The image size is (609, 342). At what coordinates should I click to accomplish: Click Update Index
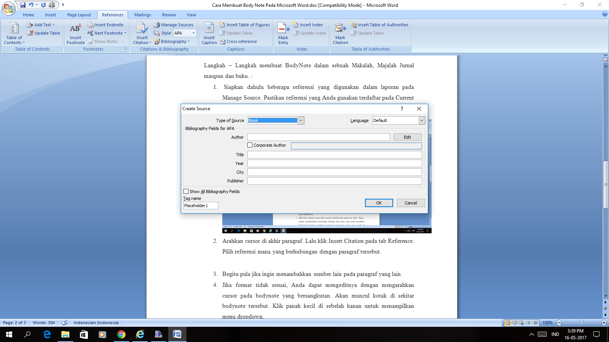point(310,33)
